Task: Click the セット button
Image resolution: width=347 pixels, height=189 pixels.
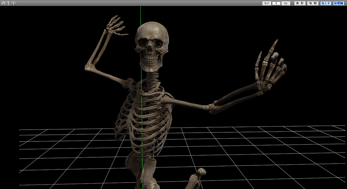Action: (x=266, y=3)
